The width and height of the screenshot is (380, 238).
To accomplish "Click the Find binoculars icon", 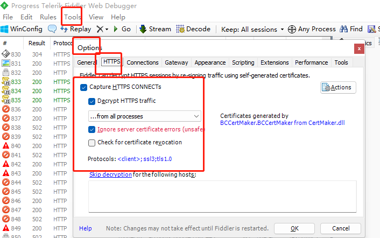I will pos(343,29).
